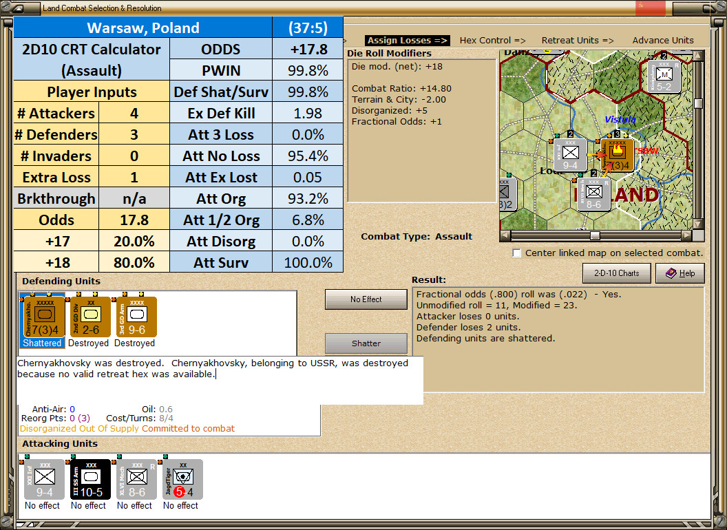The width and height of the screenshot is (727, 530).
Task: Click the Fractional Odds: +1 line
Action: (397, 122)
